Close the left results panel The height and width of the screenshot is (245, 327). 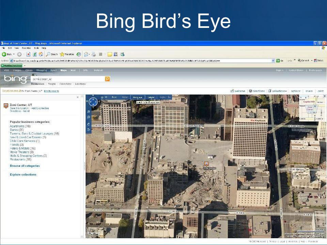pyautogui.click(x=78, y=97)
